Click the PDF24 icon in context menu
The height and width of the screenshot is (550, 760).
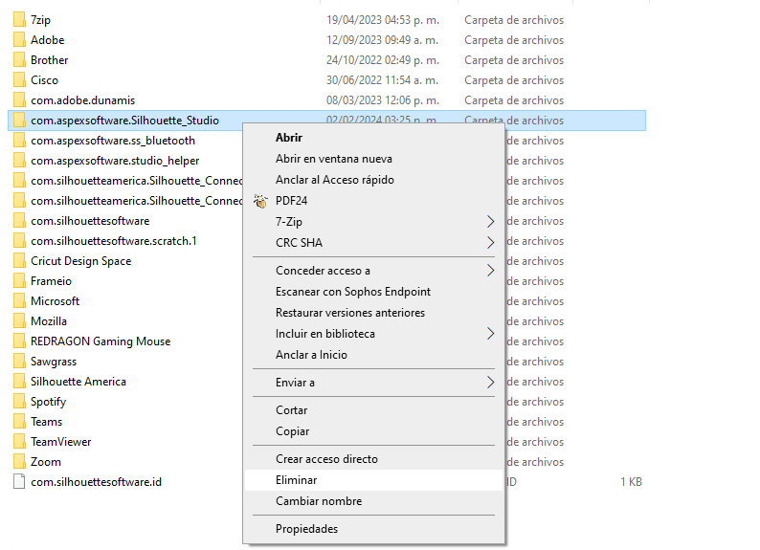(x=260, y=201)
